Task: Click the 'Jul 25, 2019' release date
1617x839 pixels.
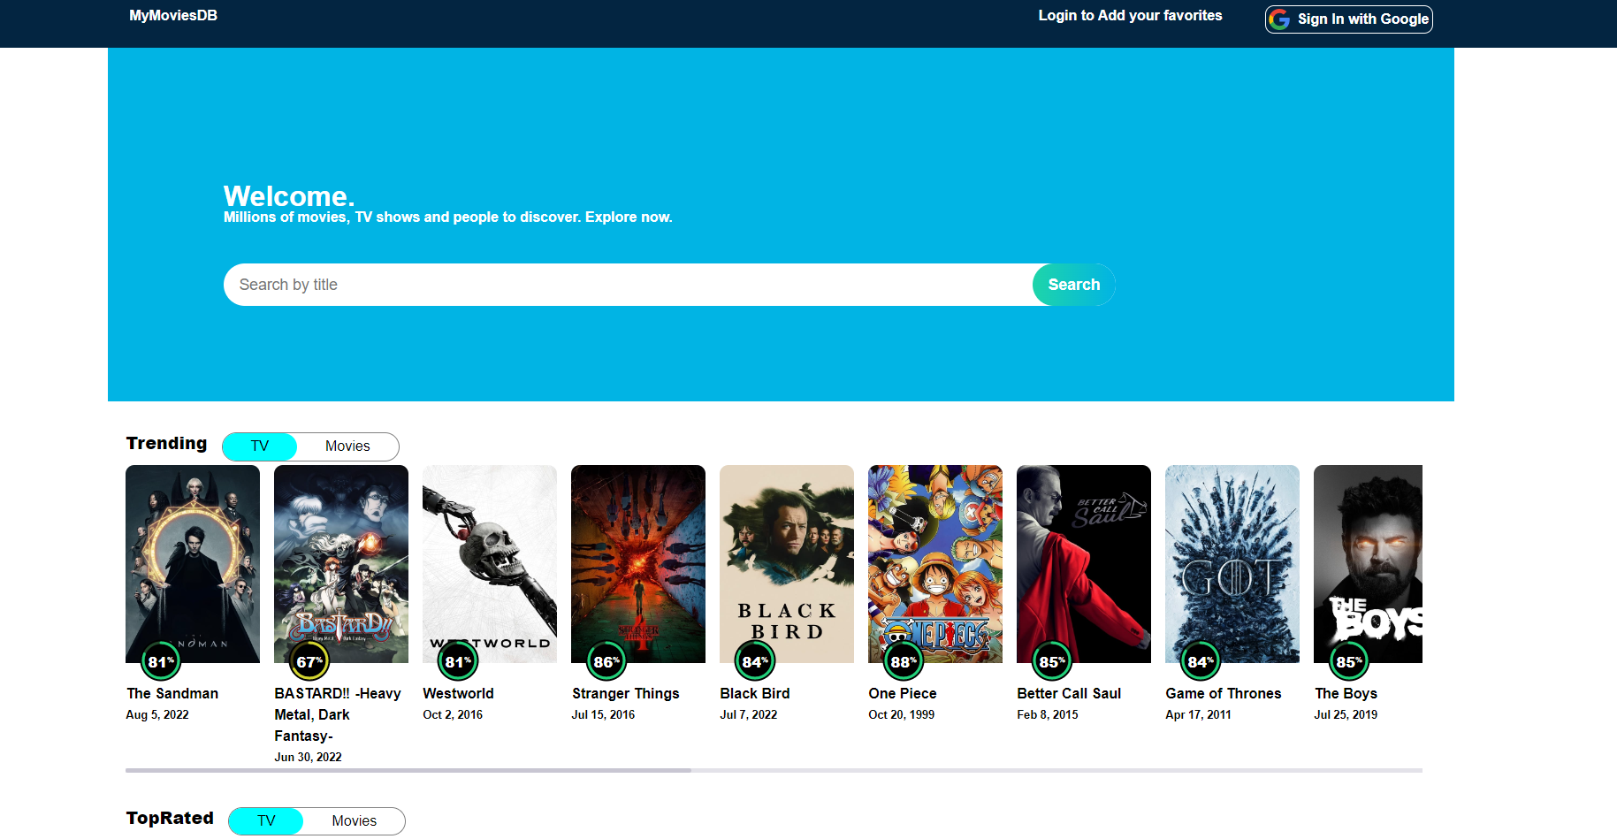Action: 1346,715
